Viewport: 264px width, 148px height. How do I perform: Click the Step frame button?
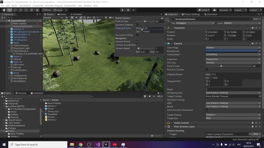click(x=134, y=10)
